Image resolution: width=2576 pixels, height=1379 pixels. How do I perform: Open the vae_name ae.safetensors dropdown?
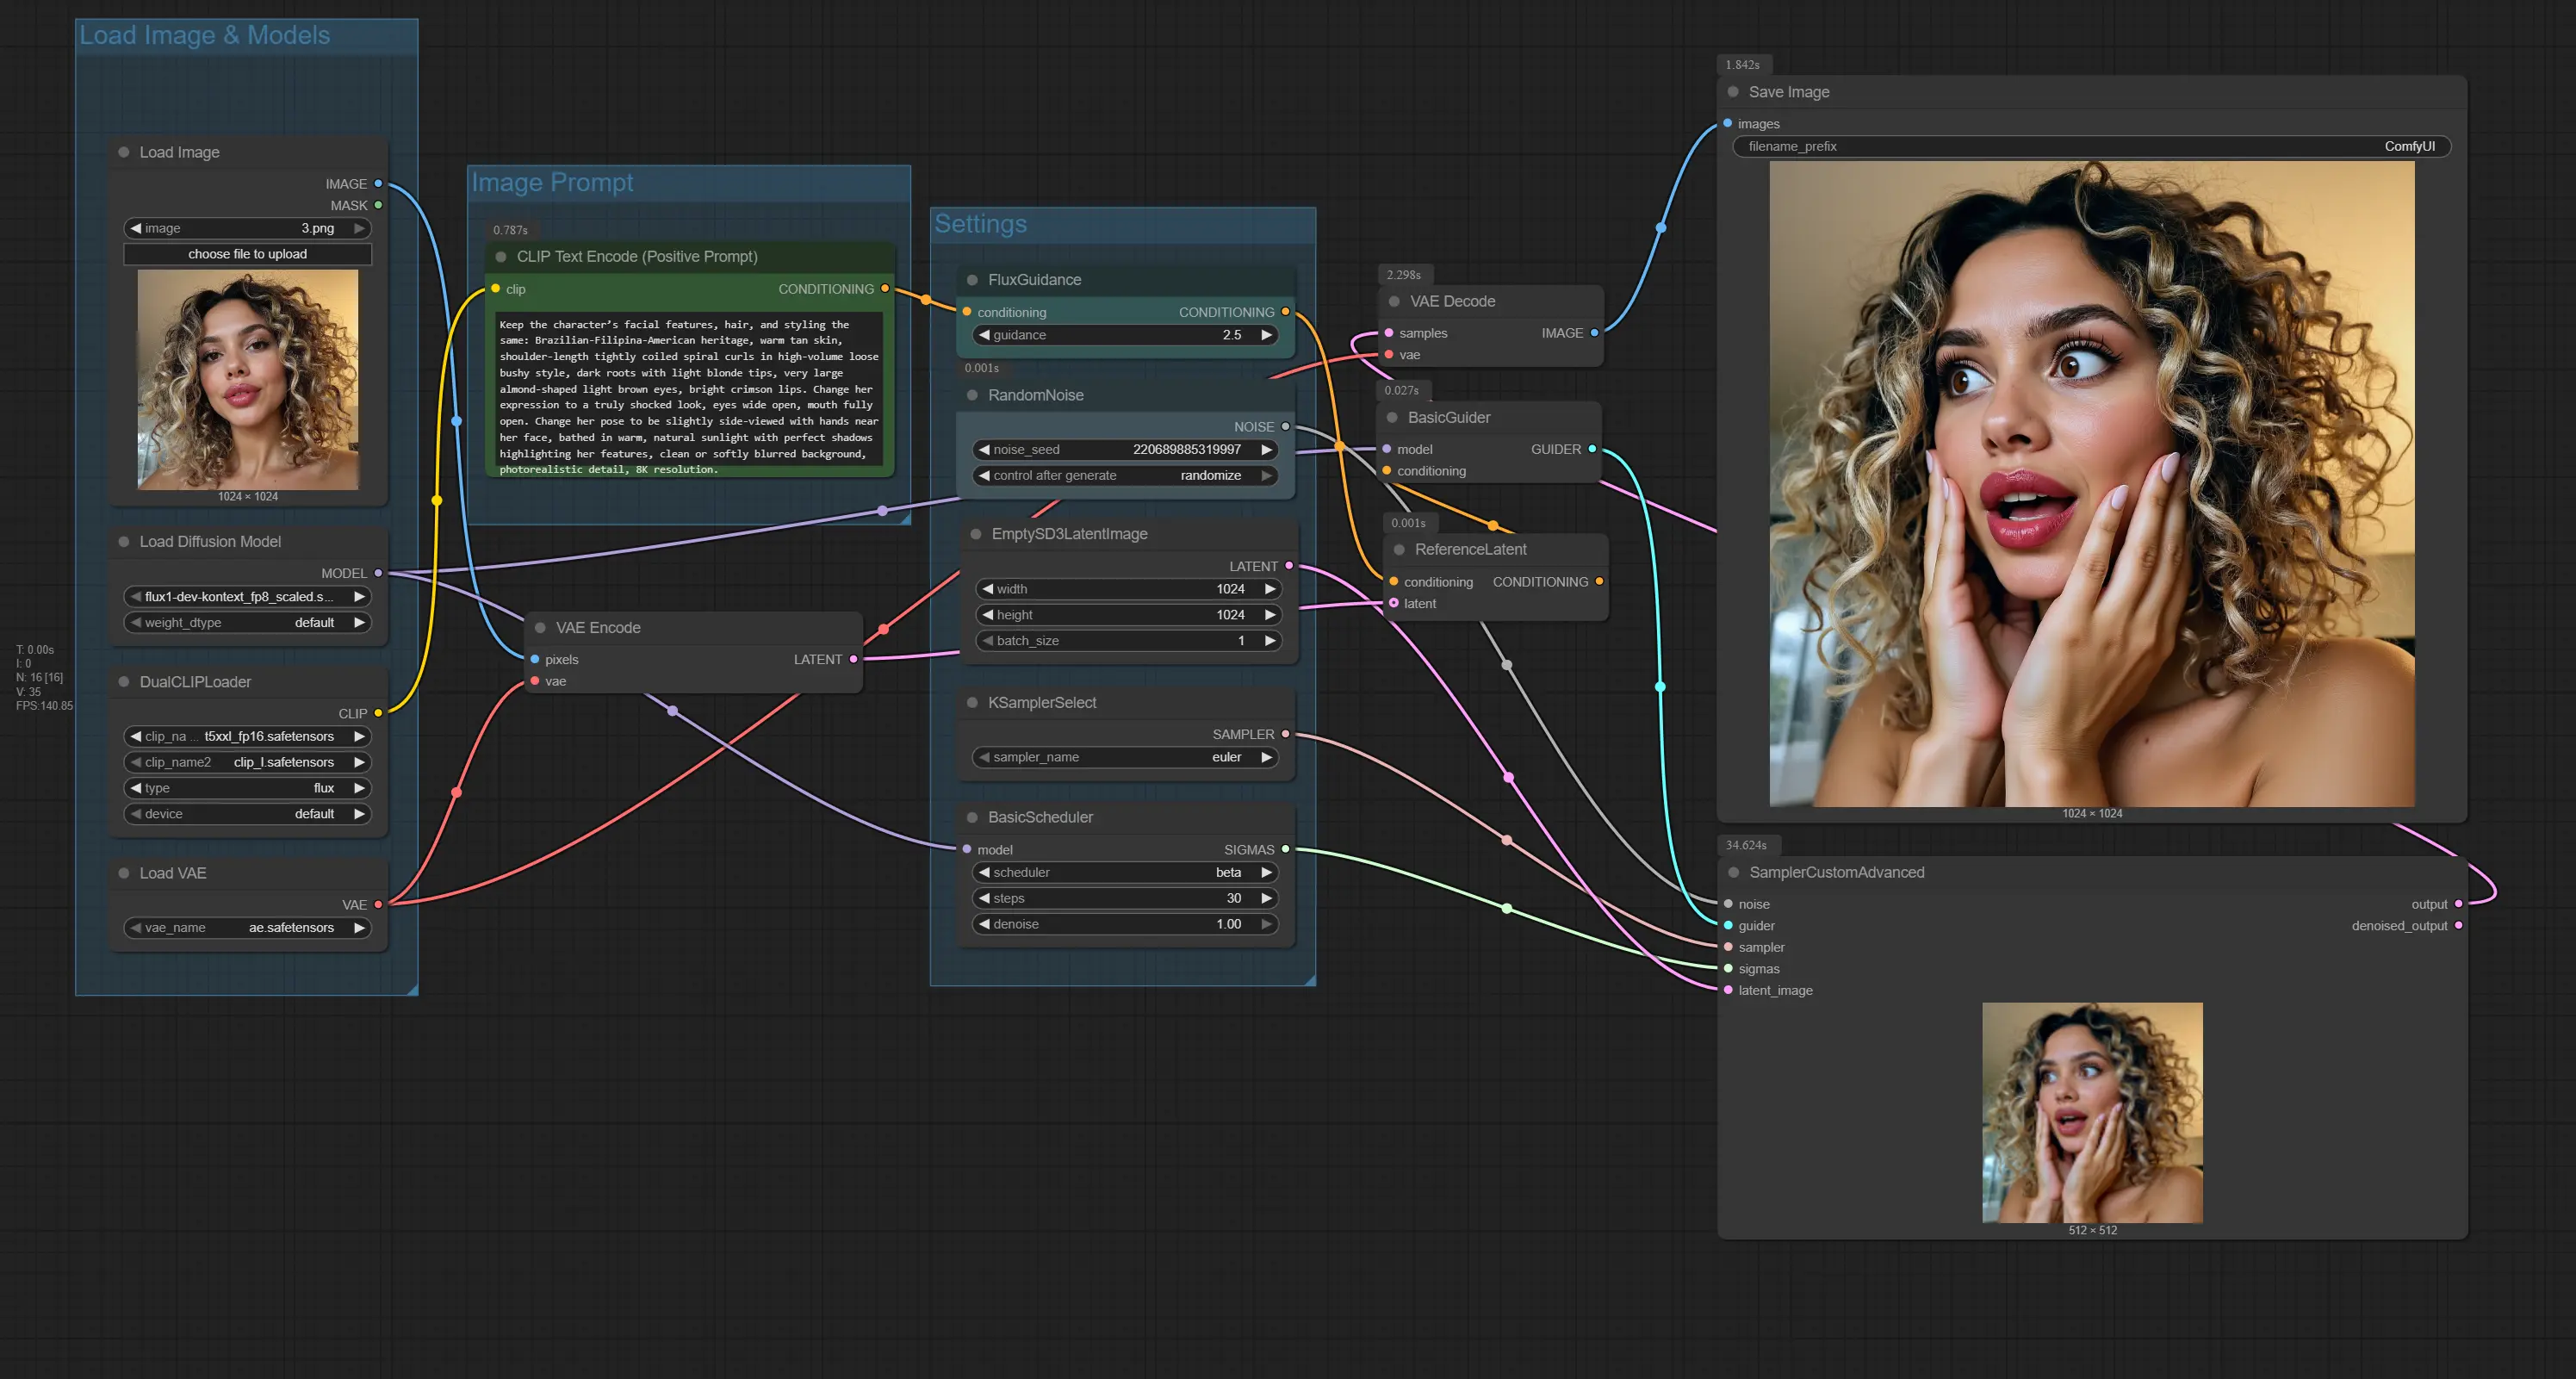pos(247,927)
